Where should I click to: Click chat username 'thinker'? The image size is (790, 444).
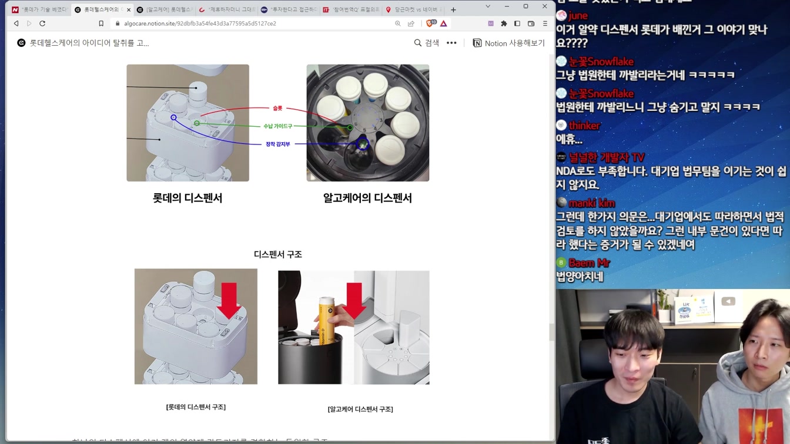584,126
